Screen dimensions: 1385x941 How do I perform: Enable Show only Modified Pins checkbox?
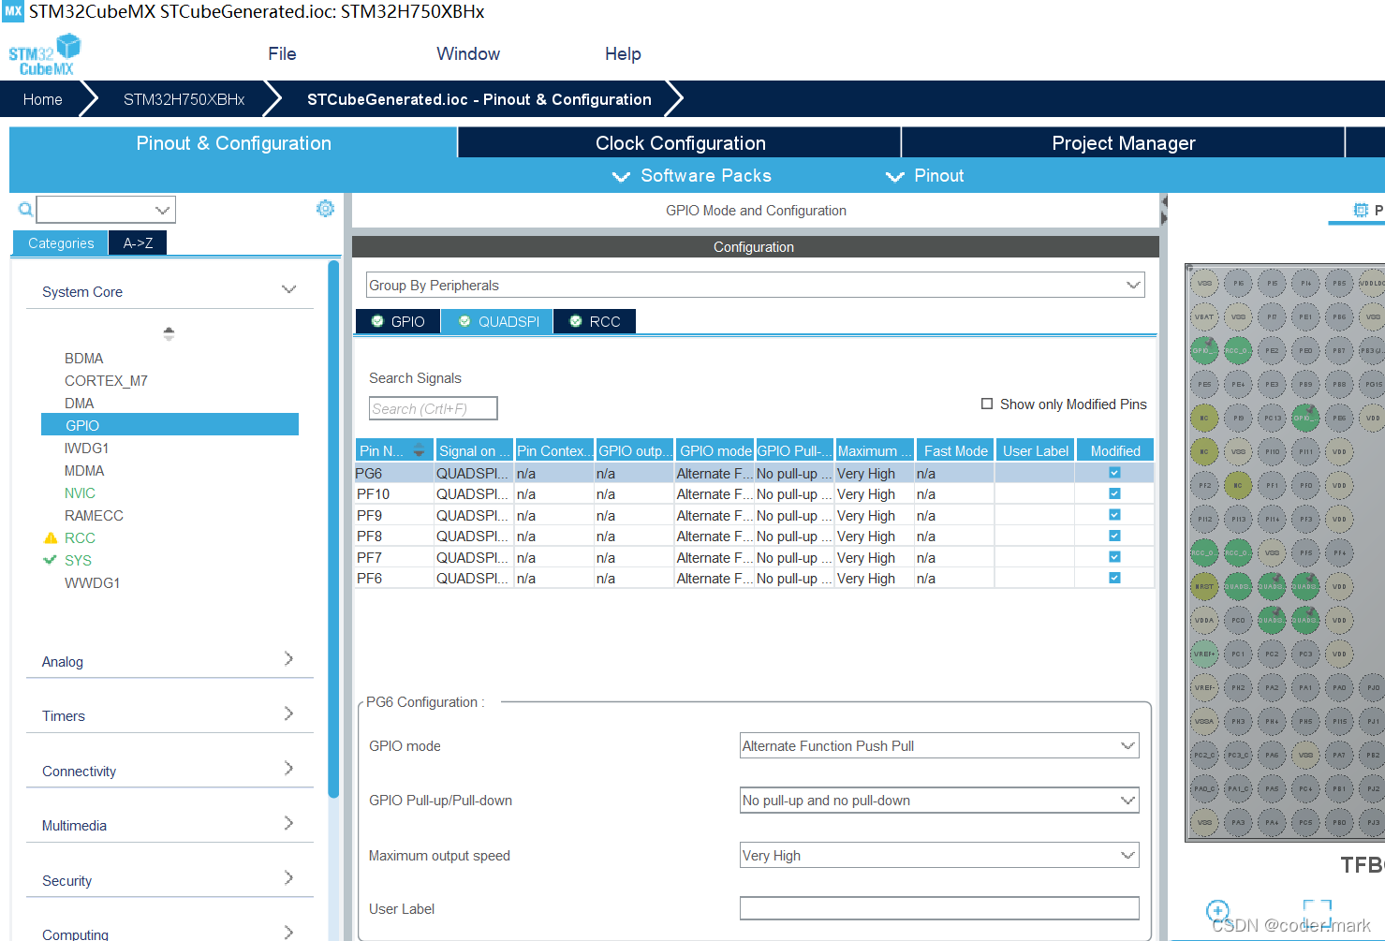coord(987,404)
